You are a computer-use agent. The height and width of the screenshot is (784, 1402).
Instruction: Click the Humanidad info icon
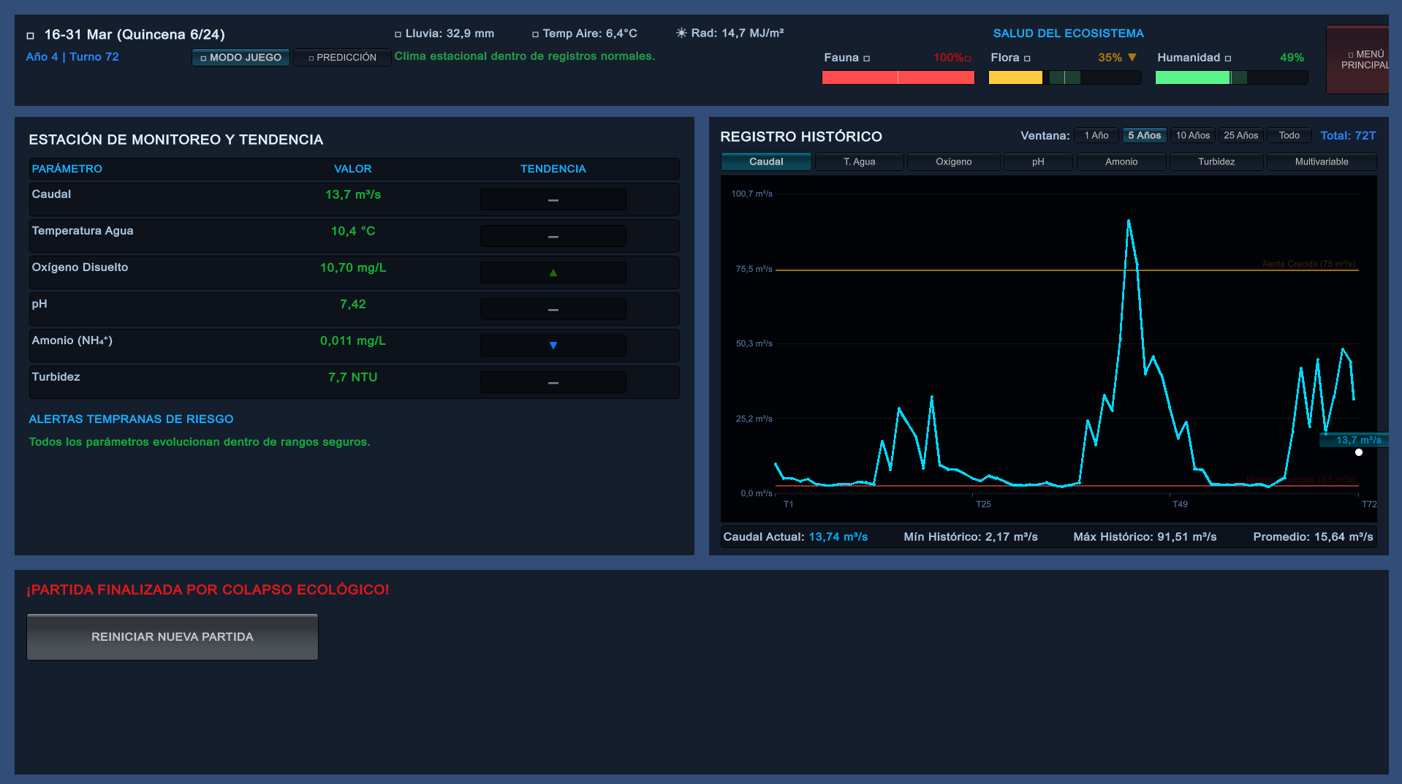pyautogui.click(x=1227, y=58)
